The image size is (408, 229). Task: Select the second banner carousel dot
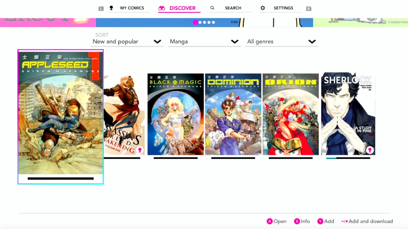click(x=200, y=22)
